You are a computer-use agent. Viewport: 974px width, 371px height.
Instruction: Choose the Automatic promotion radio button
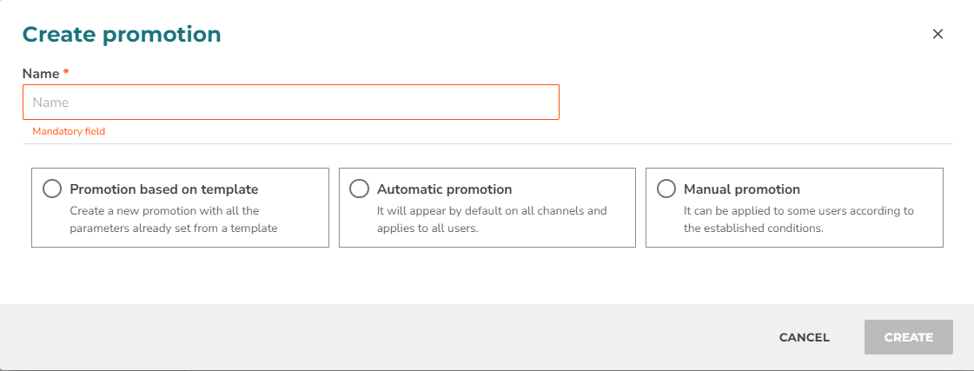point(359,189)
